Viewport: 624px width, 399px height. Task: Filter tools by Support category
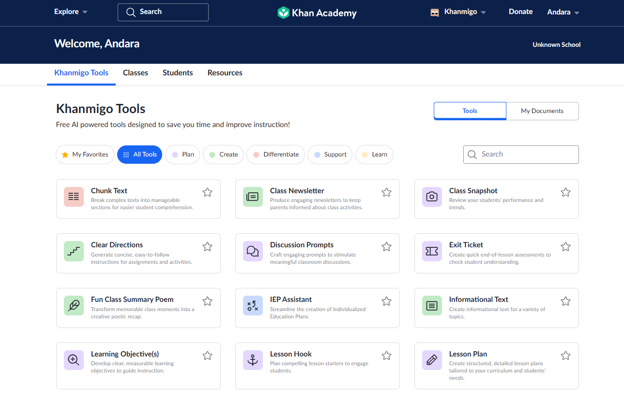point(330,155)
